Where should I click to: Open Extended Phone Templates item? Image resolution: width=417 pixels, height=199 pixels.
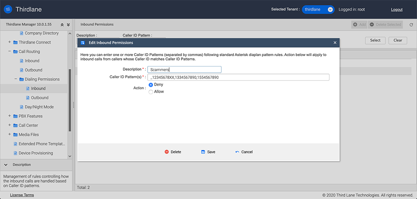(42, 144)
